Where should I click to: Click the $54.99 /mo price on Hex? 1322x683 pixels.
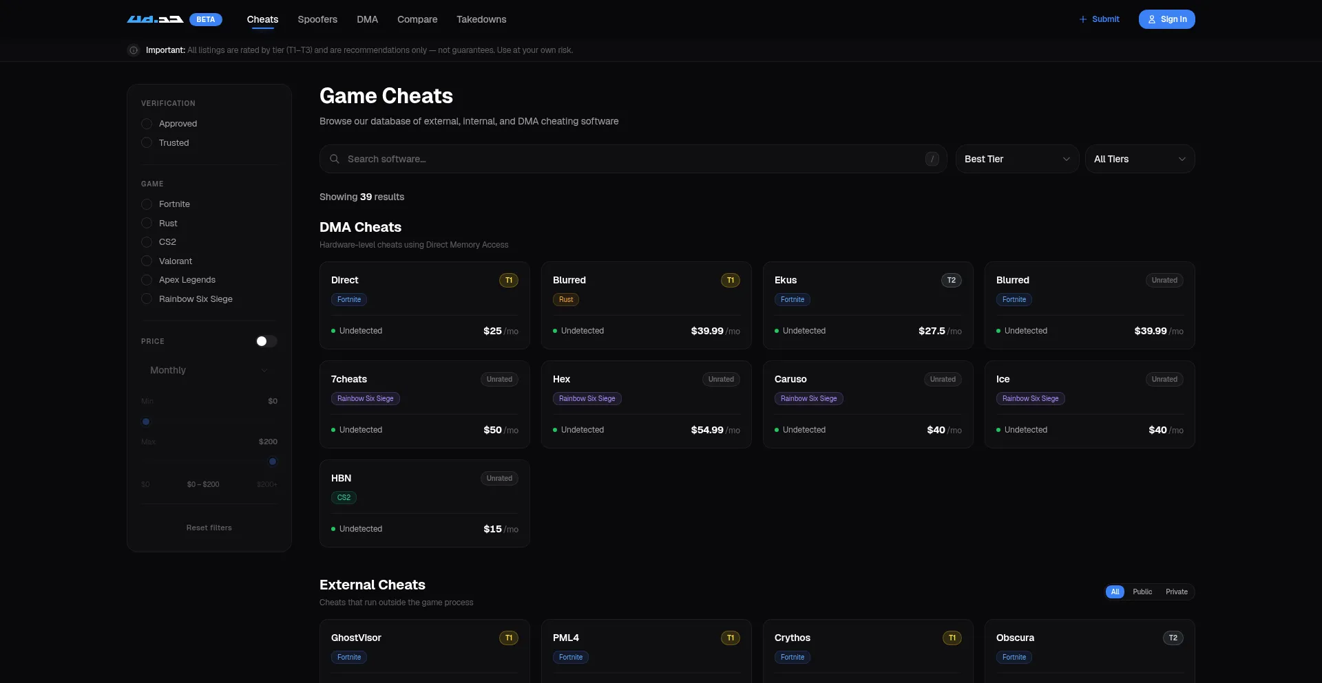pyautogui.click(x=715, y=430)
